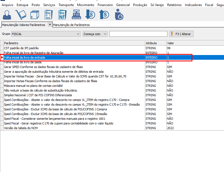Open the Começa com filter dropdown
Screen dimensions: 224x172
pyautogui.click(x=105, y=34)
